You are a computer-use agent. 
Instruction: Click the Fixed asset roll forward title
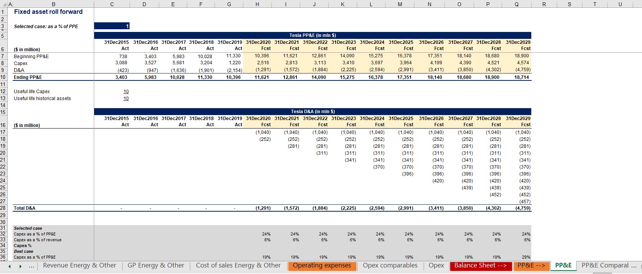(x=48, y=12)
